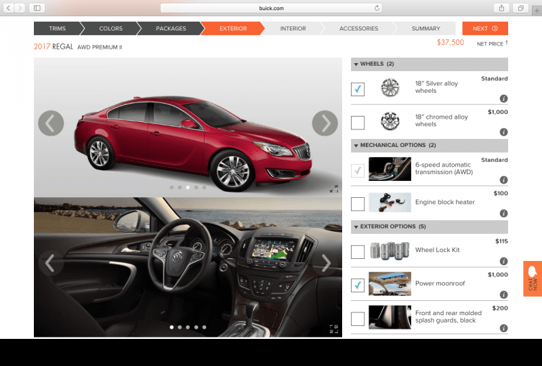Screen dimensions: 542x366
Task: Select last dot of exterior image carousel
Action: (205, 188)
